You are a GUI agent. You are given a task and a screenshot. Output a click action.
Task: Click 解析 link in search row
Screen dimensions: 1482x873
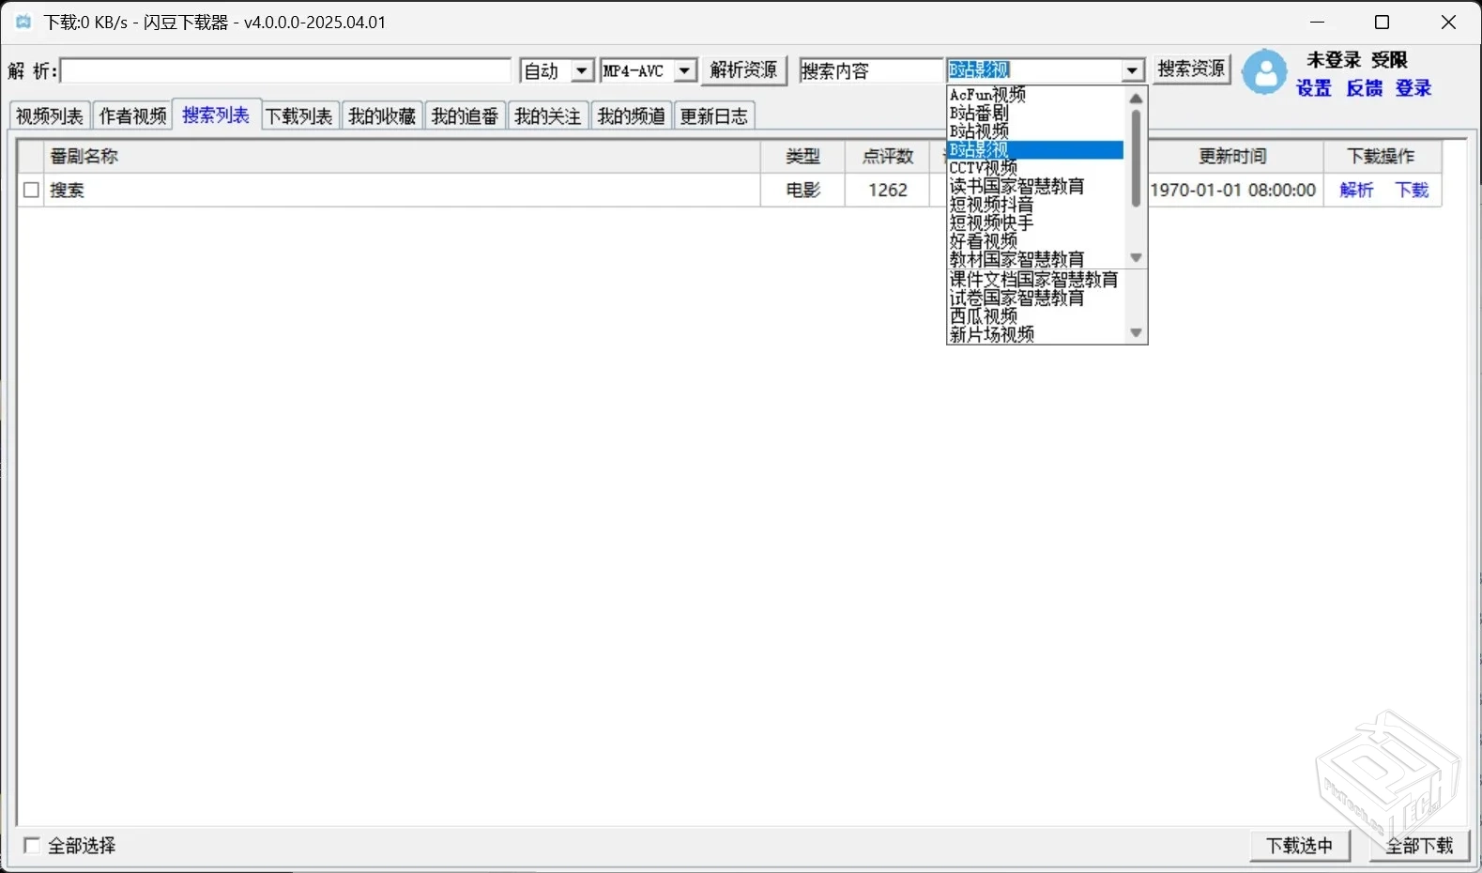coord(1356,190)
